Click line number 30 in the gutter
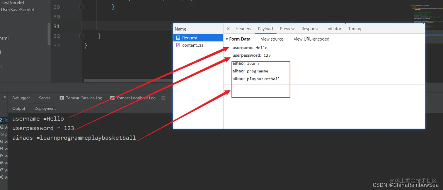The height and width of the screenshot is (190, 443). (x=57, y=17)
